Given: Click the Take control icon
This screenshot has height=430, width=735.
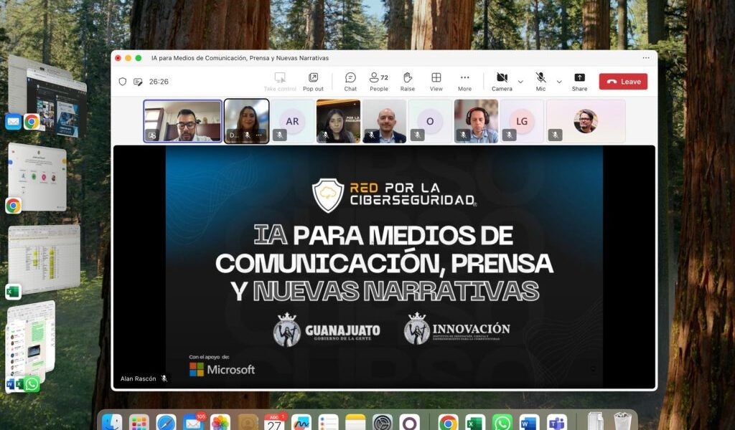Looking at the screenshot, I should click(x=280, y=81).
